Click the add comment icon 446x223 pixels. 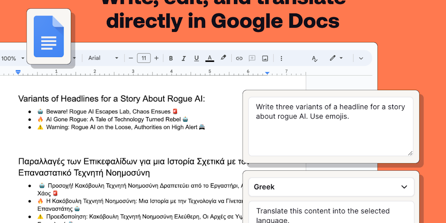coord(252,58)
